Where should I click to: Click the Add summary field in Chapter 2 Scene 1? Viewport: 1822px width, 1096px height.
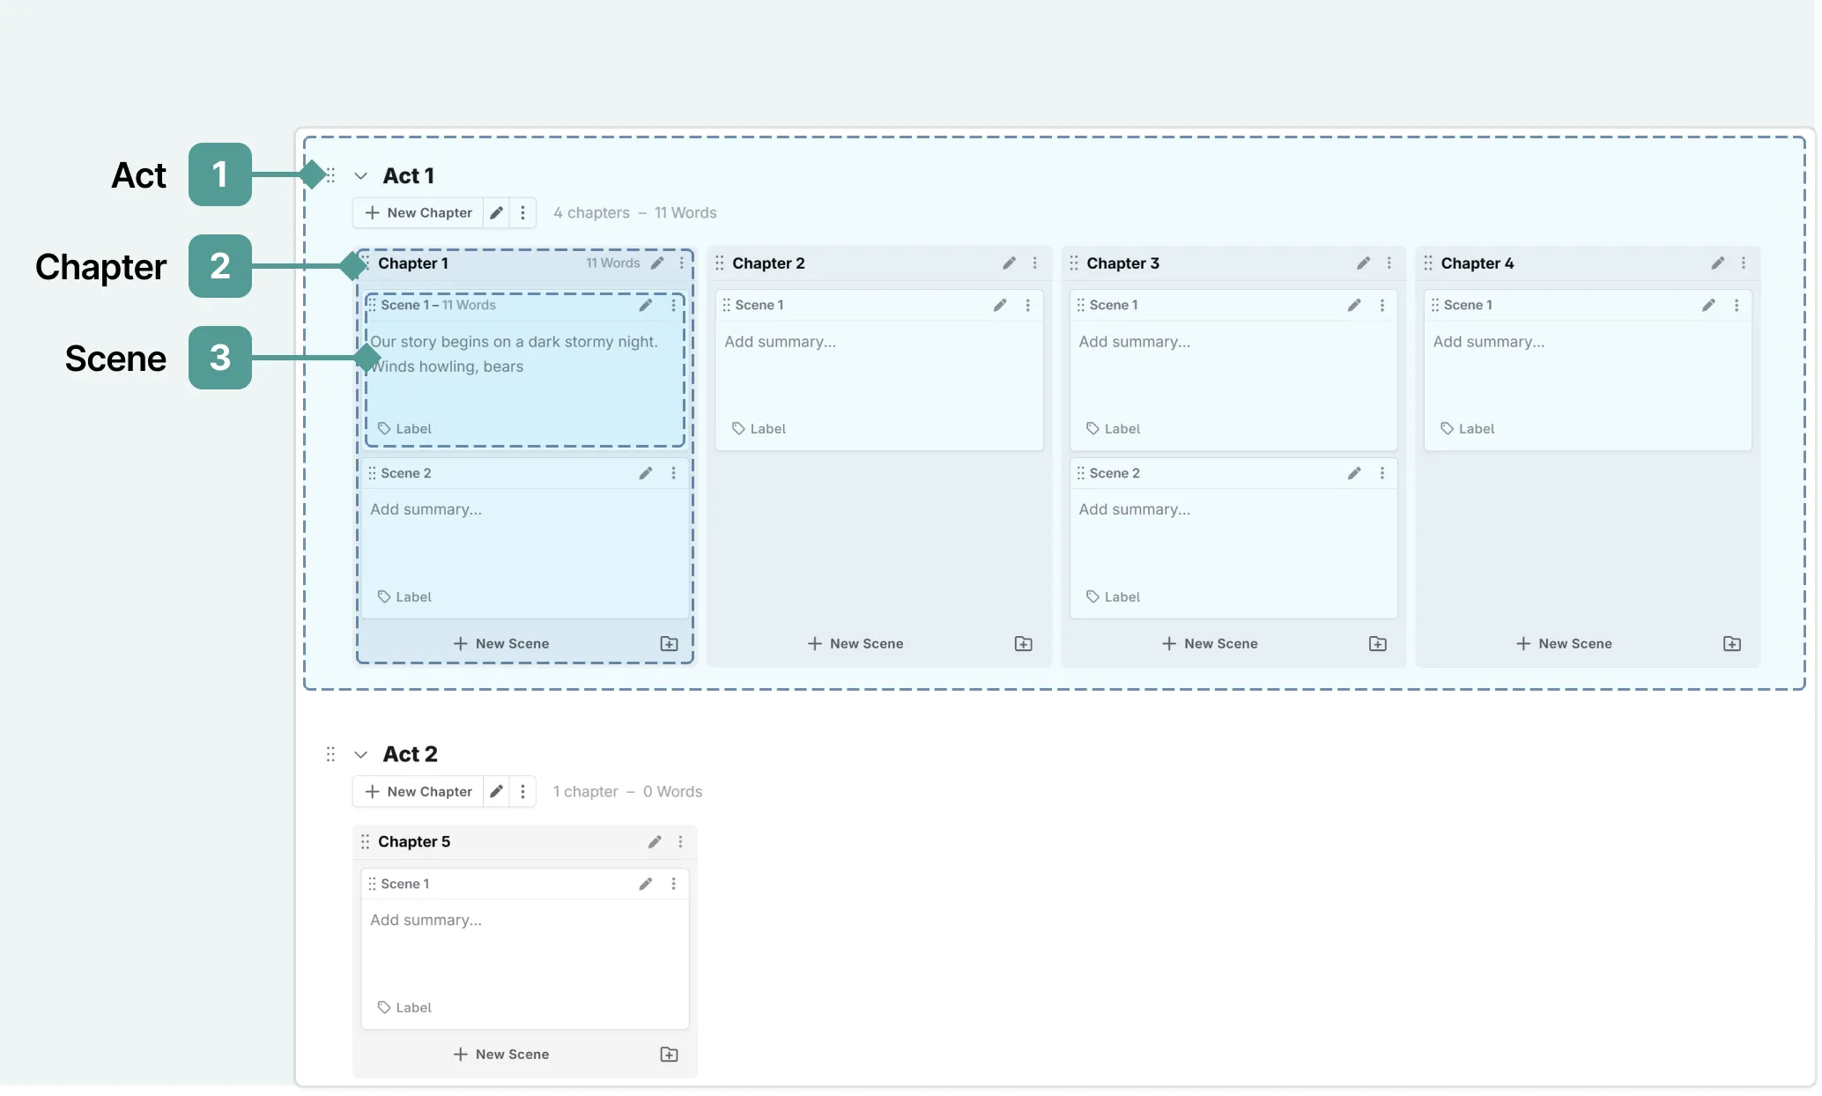(781, 342)
